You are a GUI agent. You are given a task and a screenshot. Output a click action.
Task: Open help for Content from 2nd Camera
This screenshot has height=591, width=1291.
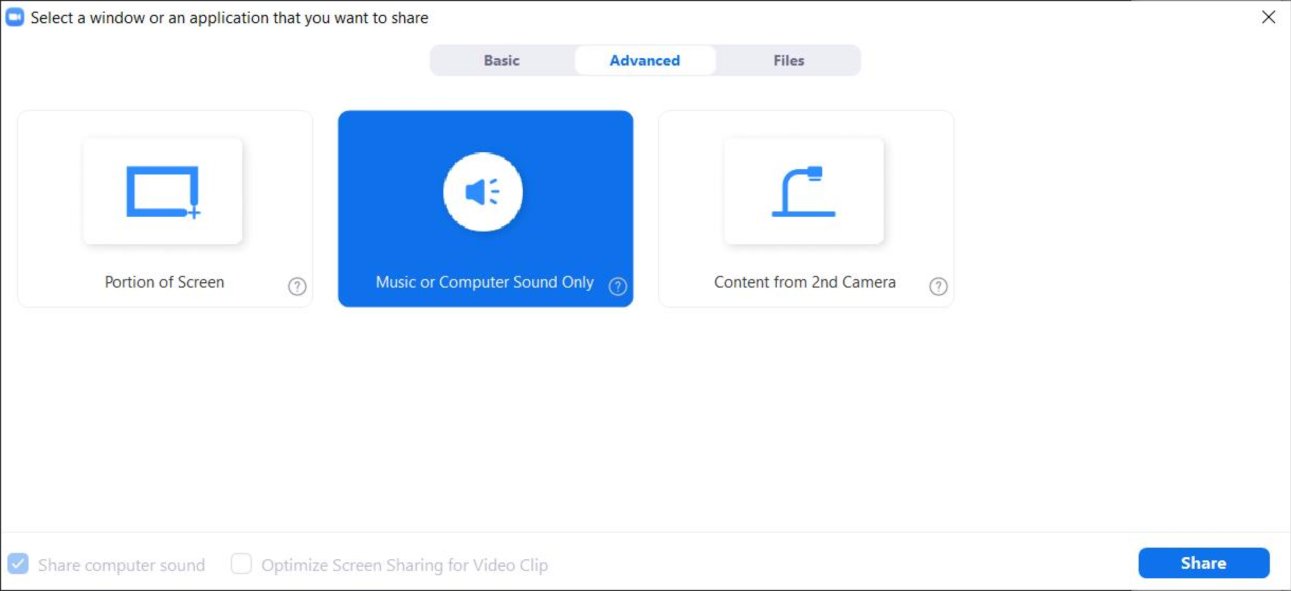[x=938, y=286]
